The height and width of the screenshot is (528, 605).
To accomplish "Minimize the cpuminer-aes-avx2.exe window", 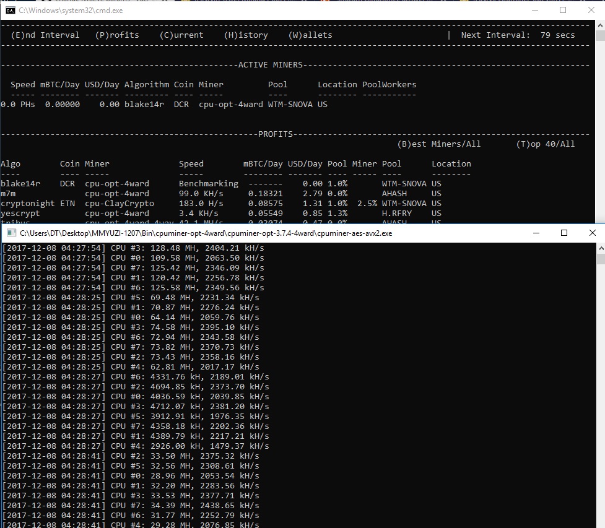I will [x=536, y=233].
